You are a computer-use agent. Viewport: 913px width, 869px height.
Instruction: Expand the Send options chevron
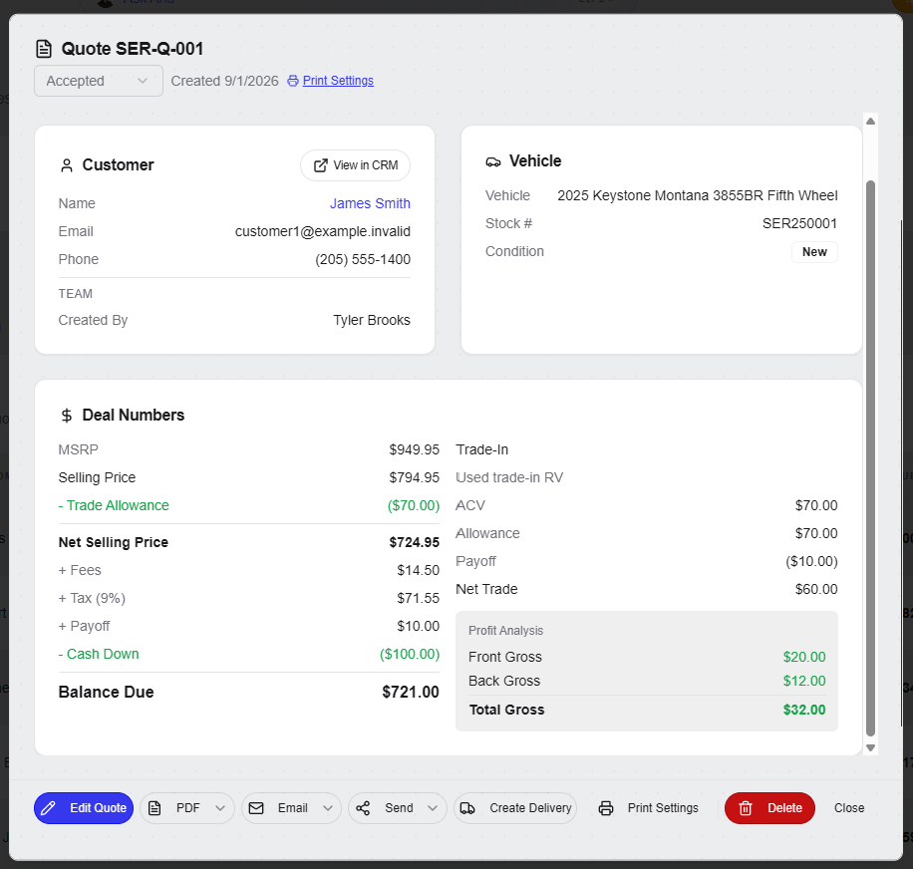(x=433, y=808)
